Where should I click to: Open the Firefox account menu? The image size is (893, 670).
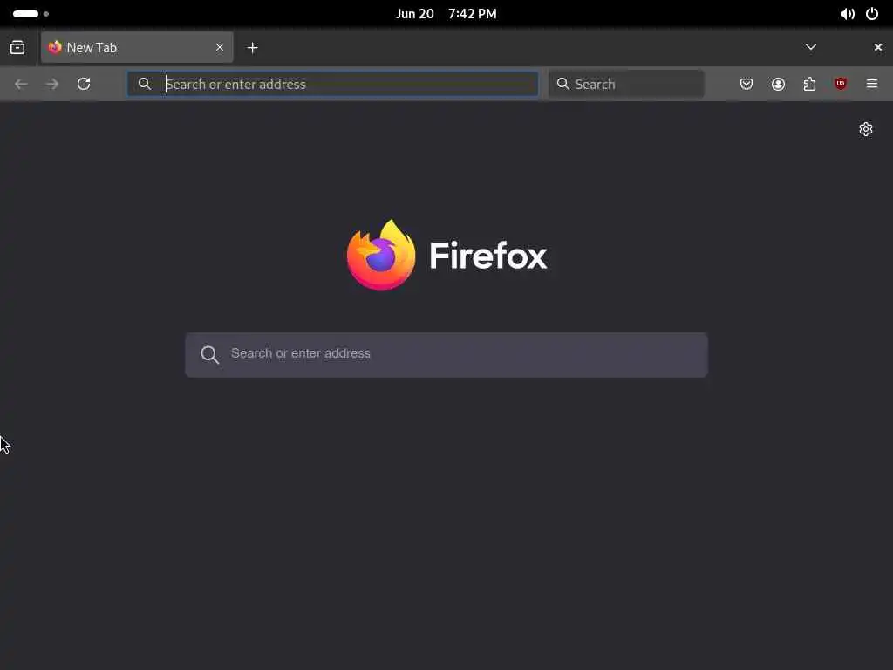pyautogui.click(x=778, y=85)
